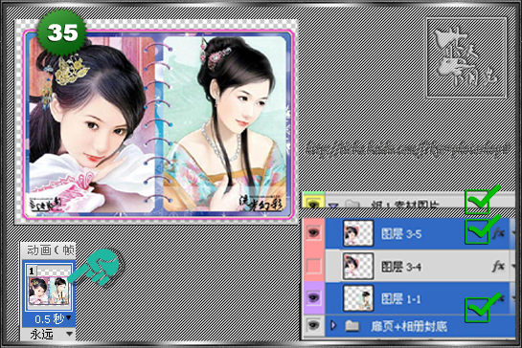This screenshot has width=522, height=348.
Task: Toggle visibility of the 扉页+相册封底 group
Action: pos(313,326)
